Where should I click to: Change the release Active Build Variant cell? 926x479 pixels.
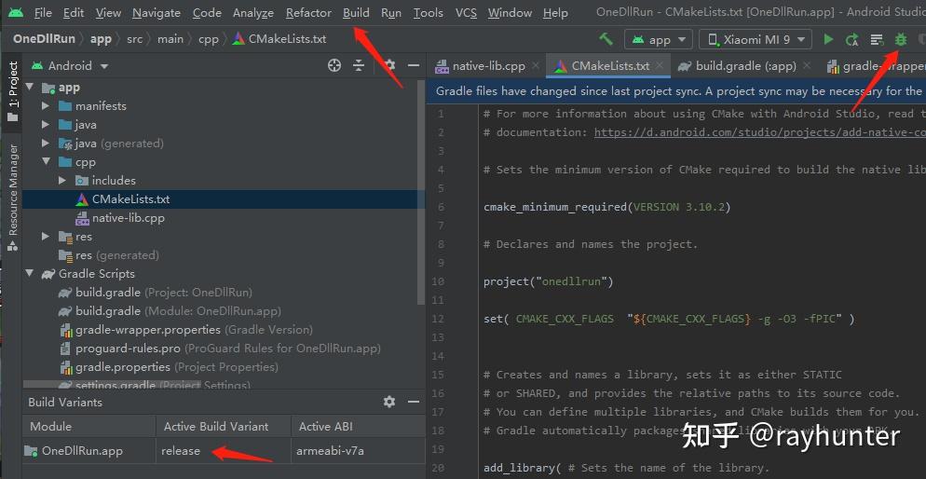click(x=224, y=451)
